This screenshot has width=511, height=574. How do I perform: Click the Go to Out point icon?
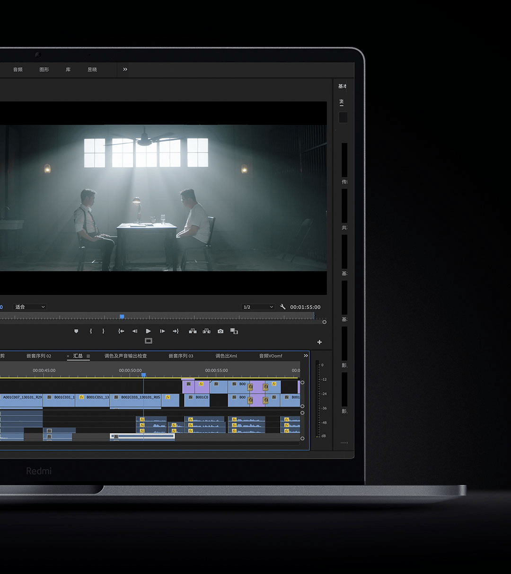click(176, 331)
